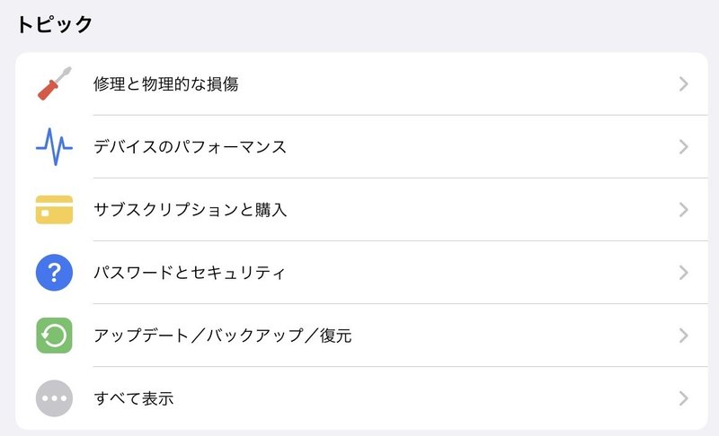
Task: Select the デバイスのパフォーマンス topic
Action: pyautogui.click(x=362, y=147)
